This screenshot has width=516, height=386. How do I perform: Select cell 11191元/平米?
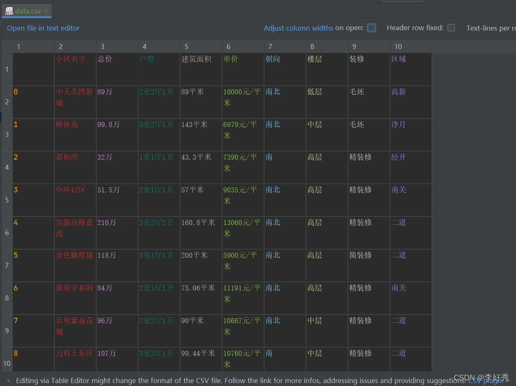click(243, 298)
